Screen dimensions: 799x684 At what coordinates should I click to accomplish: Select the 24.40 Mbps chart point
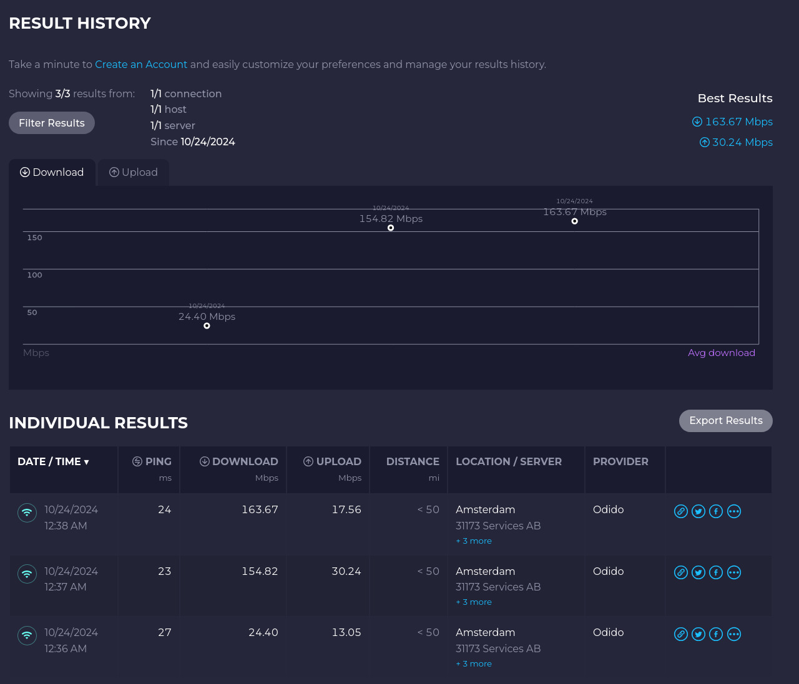207,325
